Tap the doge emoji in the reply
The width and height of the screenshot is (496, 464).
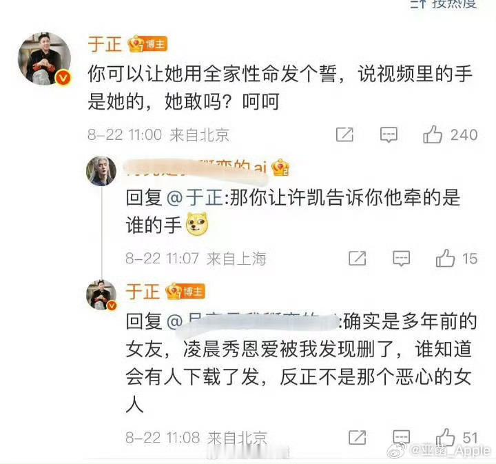197,224
